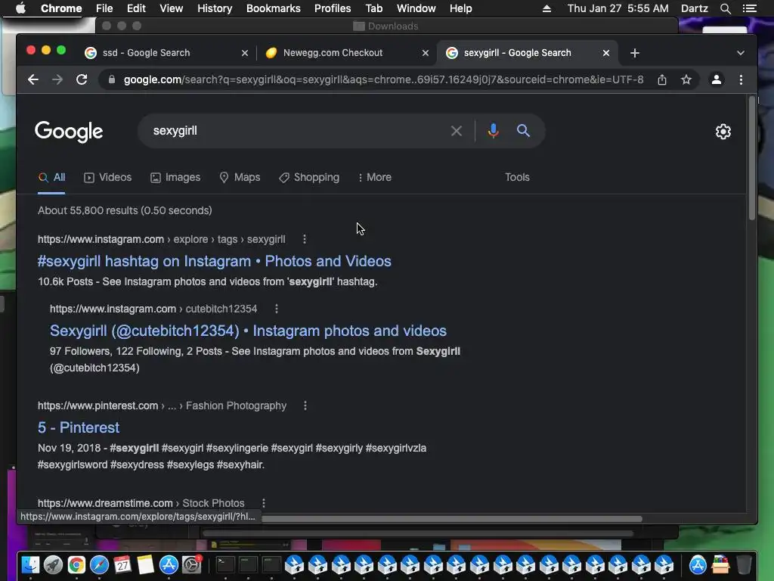Screen dimensions: 774x581
Task: Click the eject icon in menu bar
Action: 546,8
